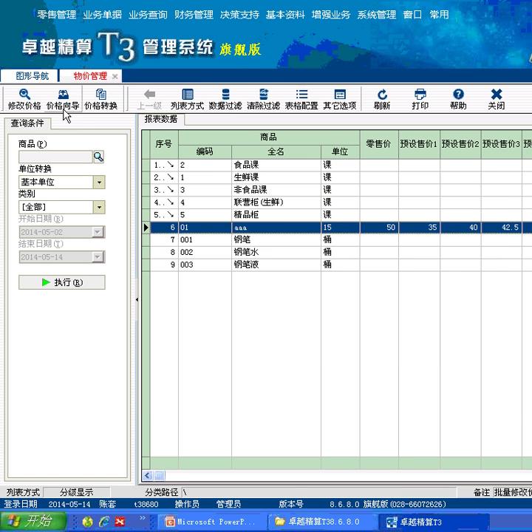This screenshot has width=532, height=532.
Task: Expand 联营柜(生鲜) category row arrow
Action: tap(171, 202)
